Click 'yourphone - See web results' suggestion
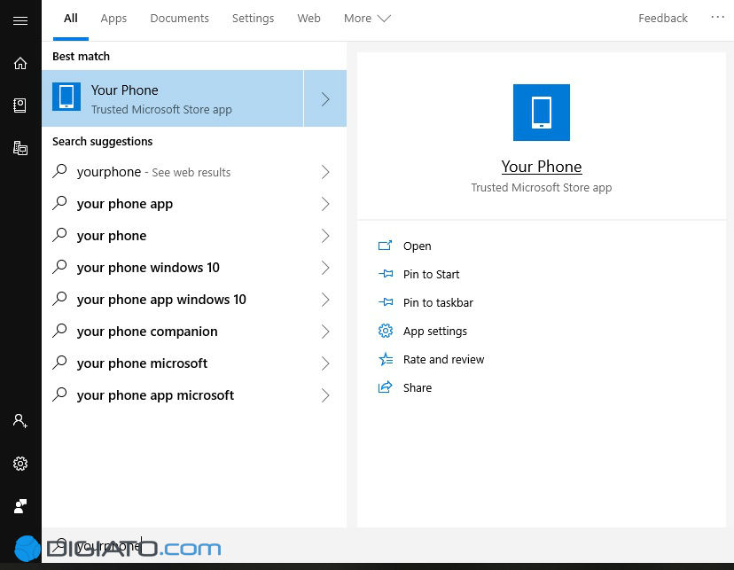The image size is (734, 570). 153,172
